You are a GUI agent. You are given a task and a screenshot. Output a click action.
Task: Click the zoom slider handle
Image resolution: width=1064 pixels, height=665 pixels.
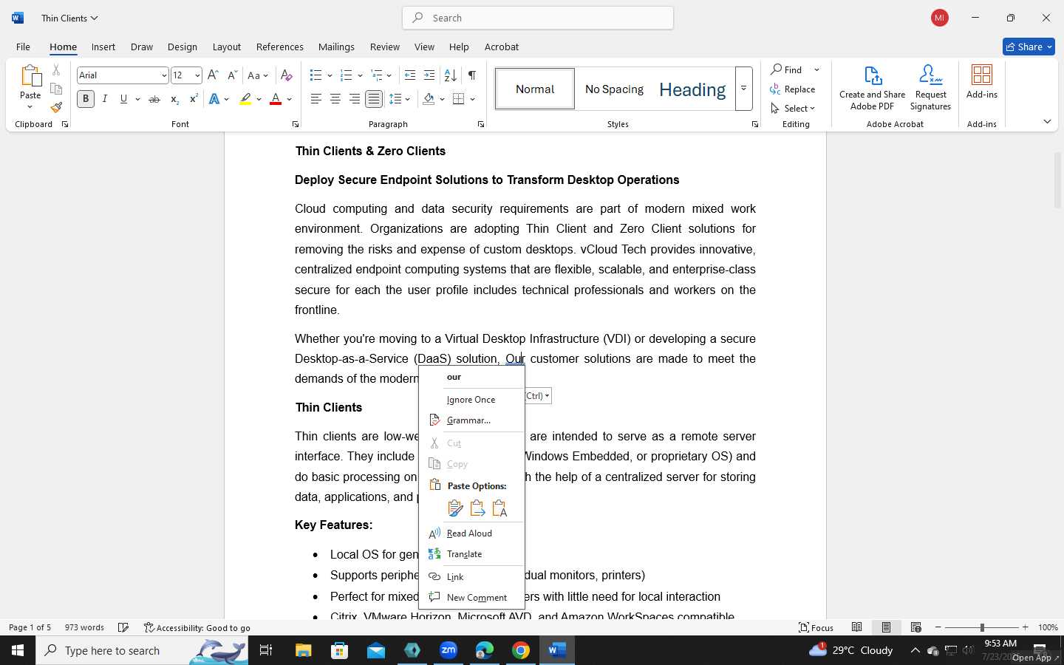point(982,627)
